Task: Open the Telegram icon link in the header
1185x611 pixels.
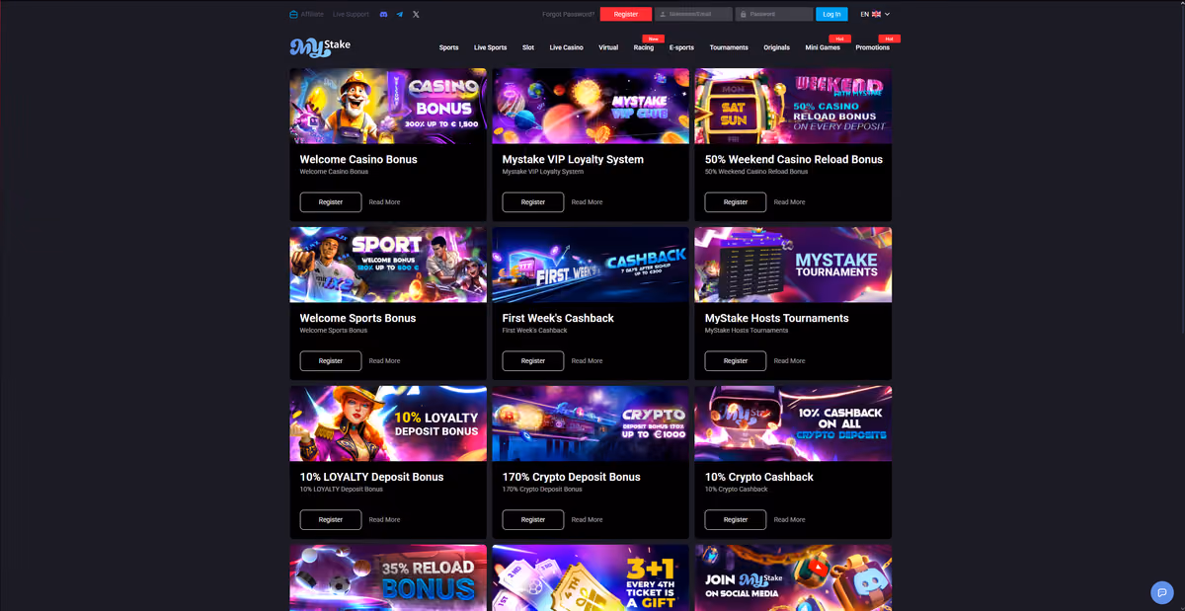Action: pyautogui.click(x=400, y=15)
